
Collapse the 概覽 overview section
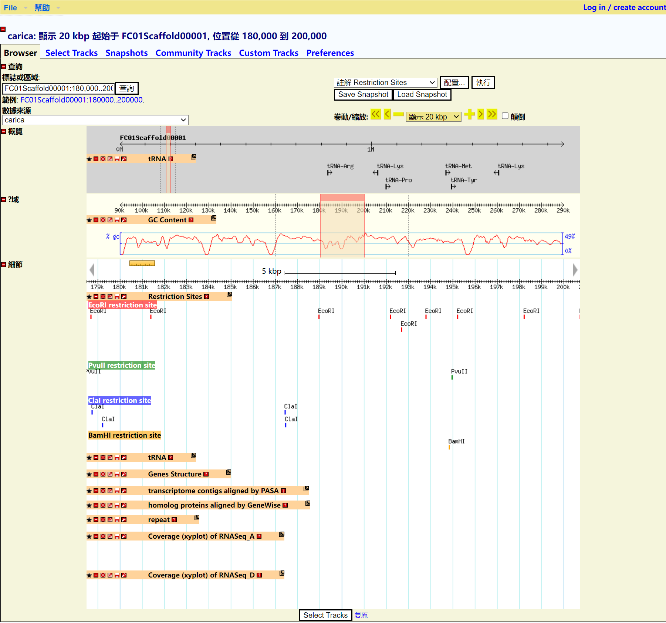(4, 132)
